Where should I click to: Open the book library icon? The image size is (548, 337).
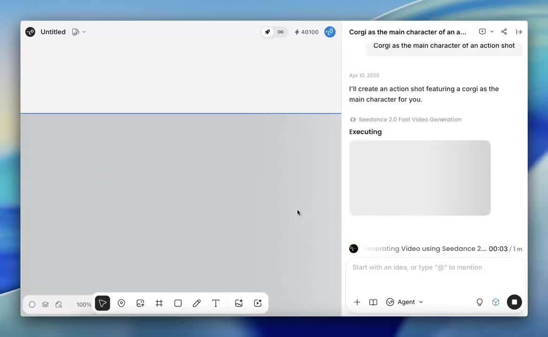(373, 302)
